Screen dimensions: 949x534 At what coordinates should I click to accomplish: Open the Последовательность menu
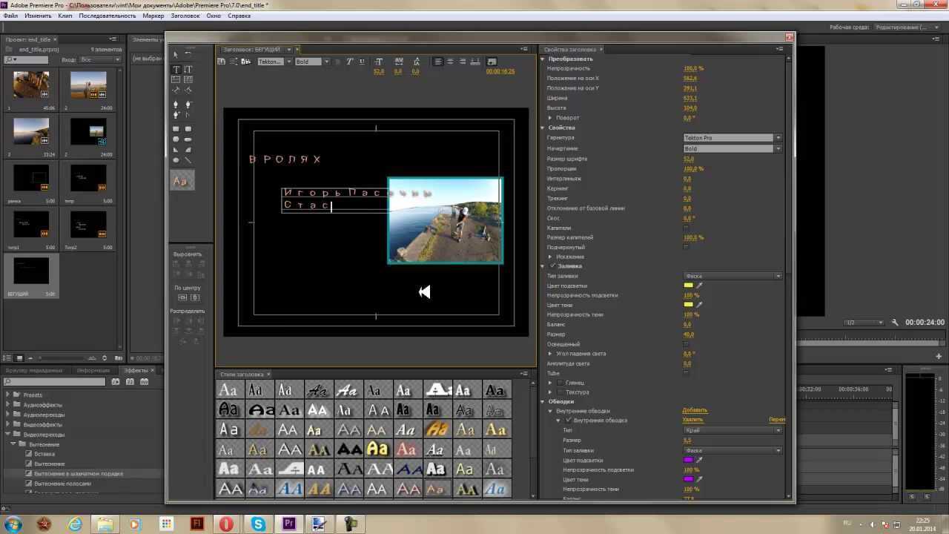[108, 16]
